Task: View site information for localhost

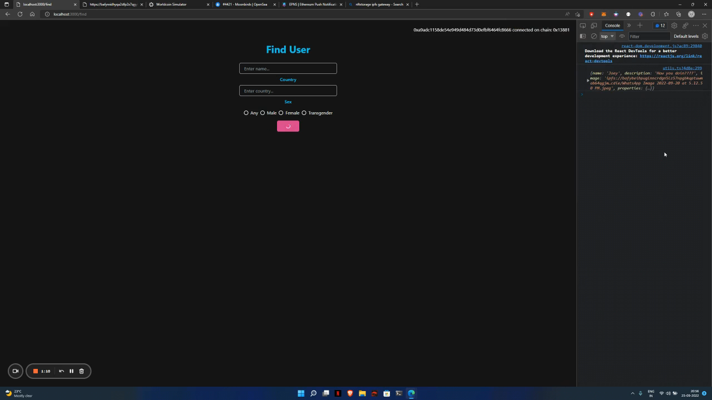Action: coord(47,14)
